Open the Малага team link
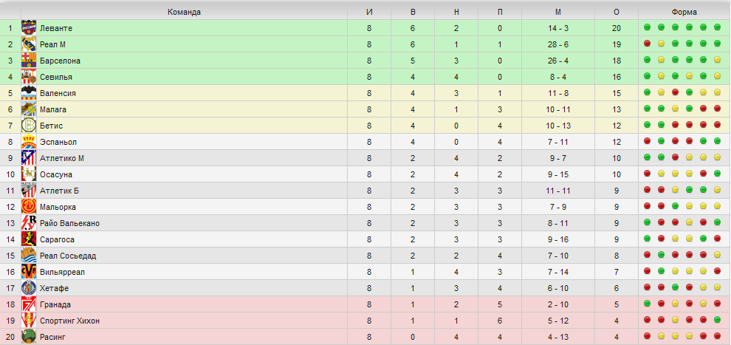This screenshot has height=345, width=731. [53, 109]
